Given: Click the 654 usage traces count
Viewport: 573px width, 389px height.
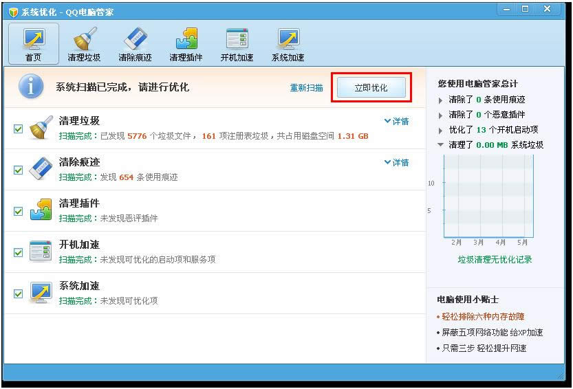Looking at the screenshot, I should (x=126, y=177).
